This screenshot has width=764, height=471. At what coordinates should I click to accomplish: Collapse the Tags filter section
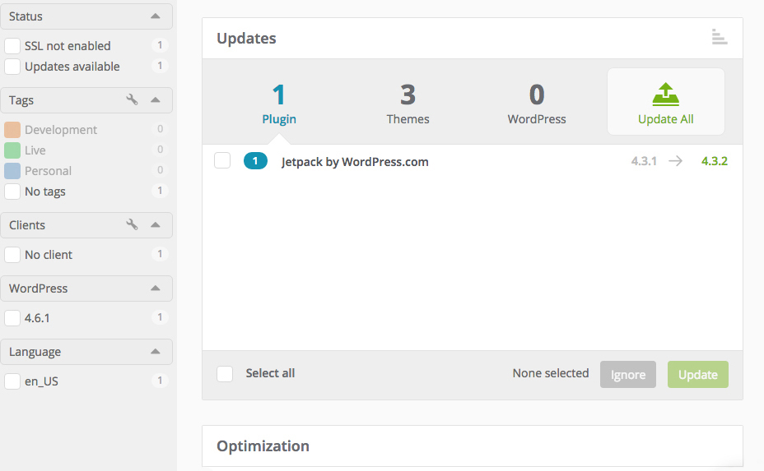coord(155,100)
